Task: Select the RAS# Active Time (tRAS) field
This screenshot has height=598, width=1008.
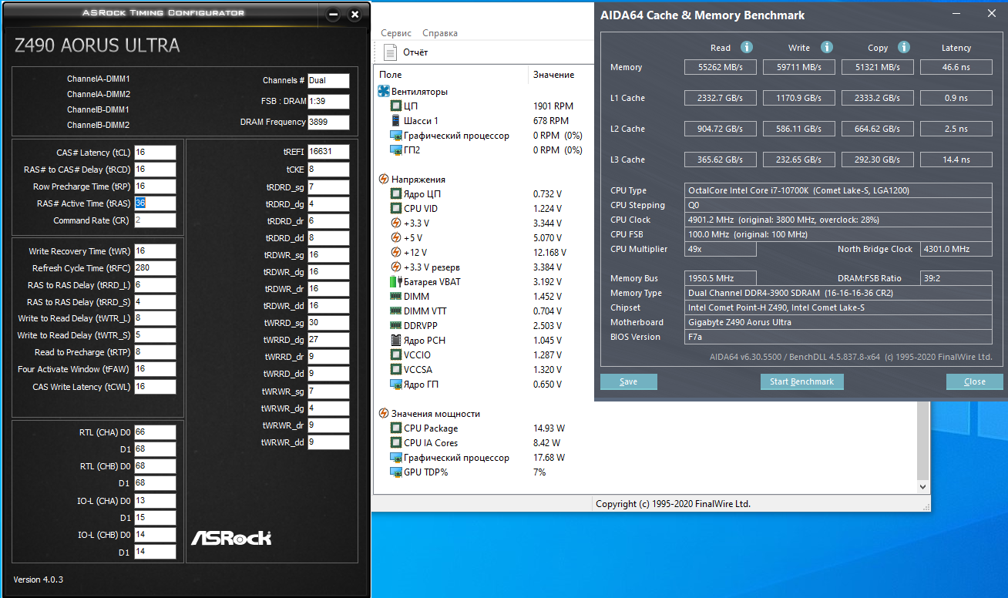Action: coord(155,203)
